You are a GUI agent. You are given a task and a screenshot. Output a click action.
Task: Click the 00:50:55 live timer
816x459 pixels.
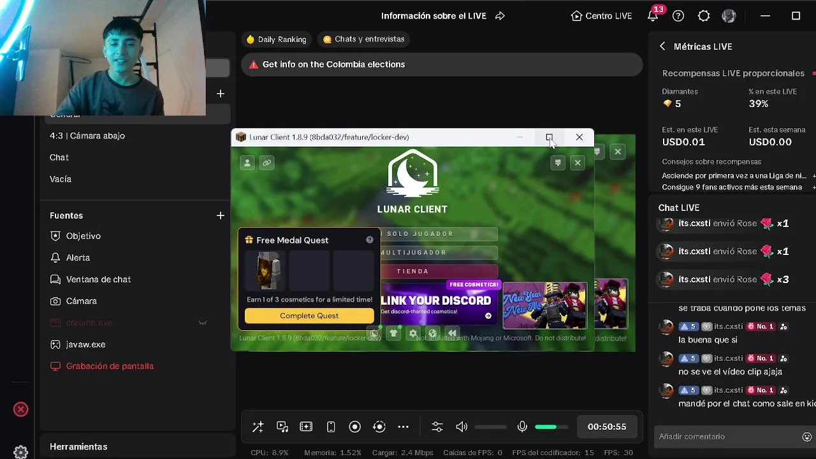tap(607, 427)
